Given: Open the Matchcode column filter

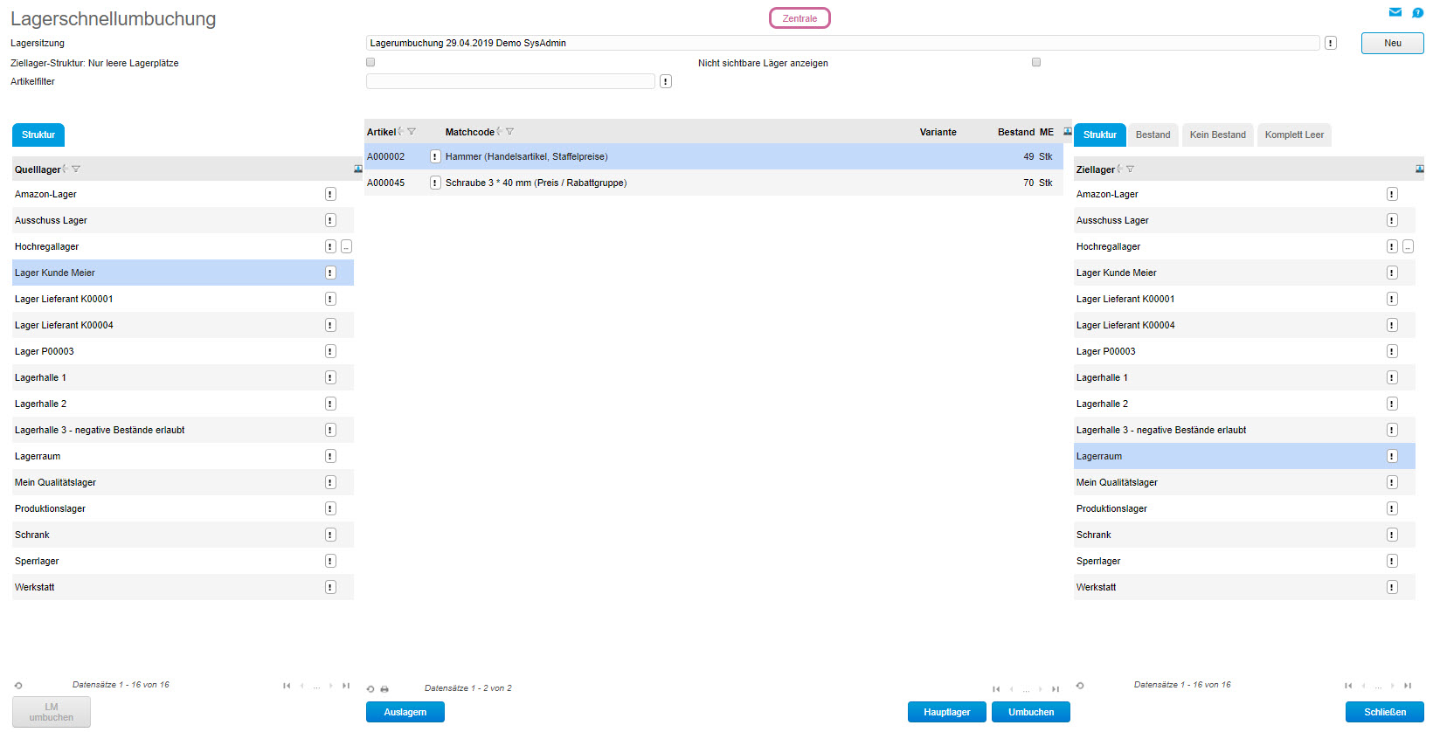Looking at the screenshot, I should pyautogui.click(x=510, y=132).
